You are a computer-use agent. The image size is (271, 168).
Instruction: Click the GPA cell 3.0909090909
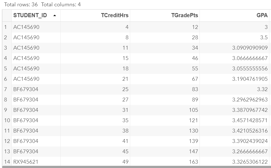click(x=250, y=48)
